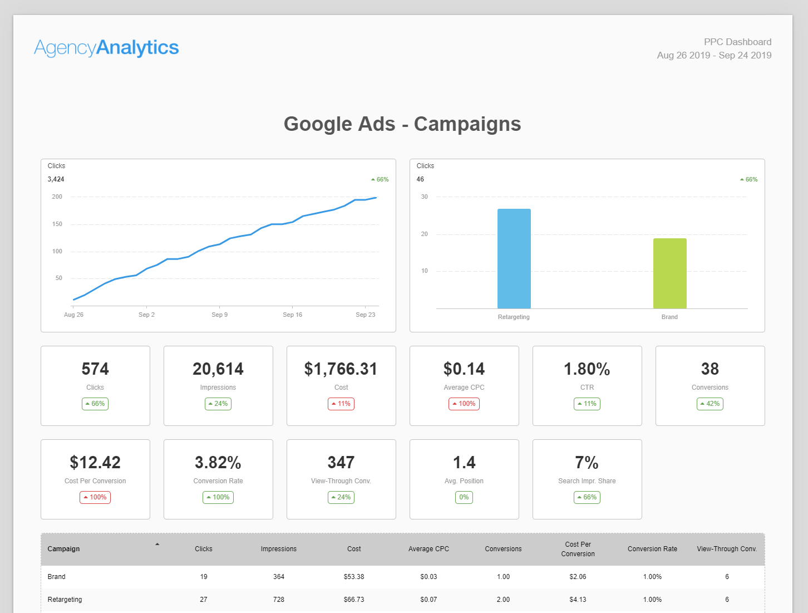Click the Retargeting label under bar chart
The width and height of the screenshot is (808, 613).
514,317
